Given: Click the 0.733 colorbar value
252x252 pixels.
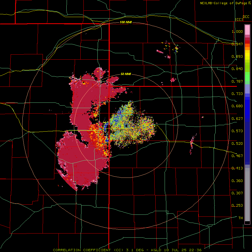Looking at the screenshot, I should point(237,94).
